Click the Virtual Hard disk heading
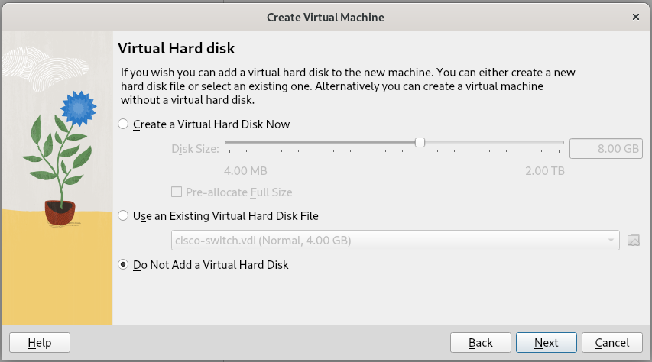 (x=176, y=48)
